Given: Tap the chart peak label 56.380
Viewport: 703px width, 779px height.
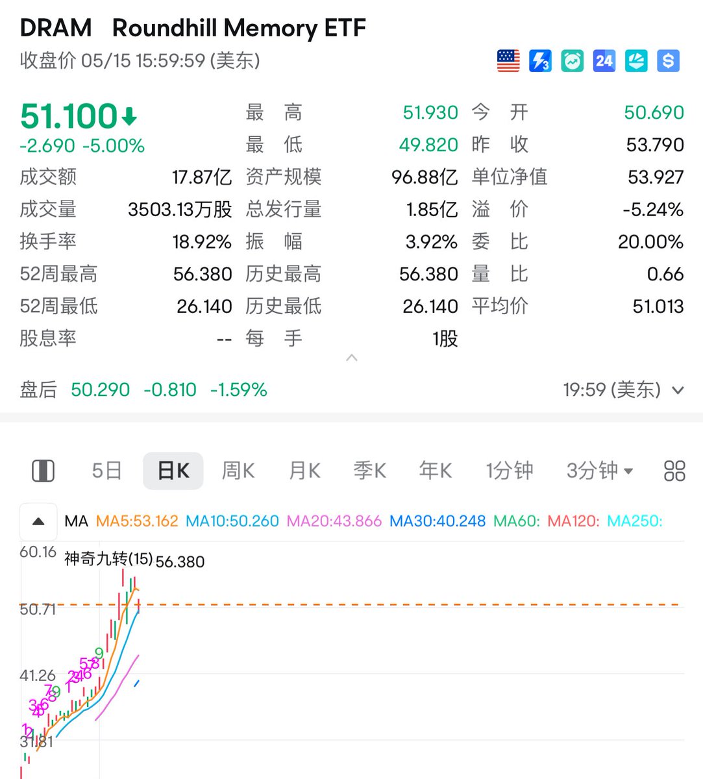Looking at the screenshot, I should click(x=180, y=562).
